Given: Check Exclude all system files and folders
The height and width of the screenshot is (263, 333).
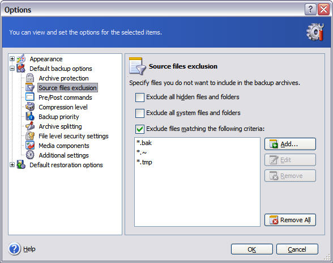Looking at the screenshot, I should coord(140,113).
